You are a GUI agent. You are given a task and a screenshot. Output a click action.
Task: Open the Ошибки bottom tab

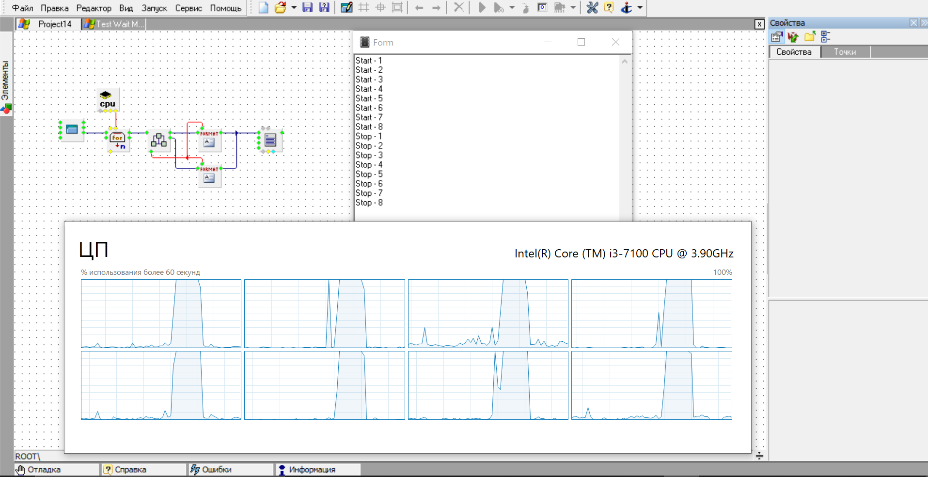click(x=231, y=469)
